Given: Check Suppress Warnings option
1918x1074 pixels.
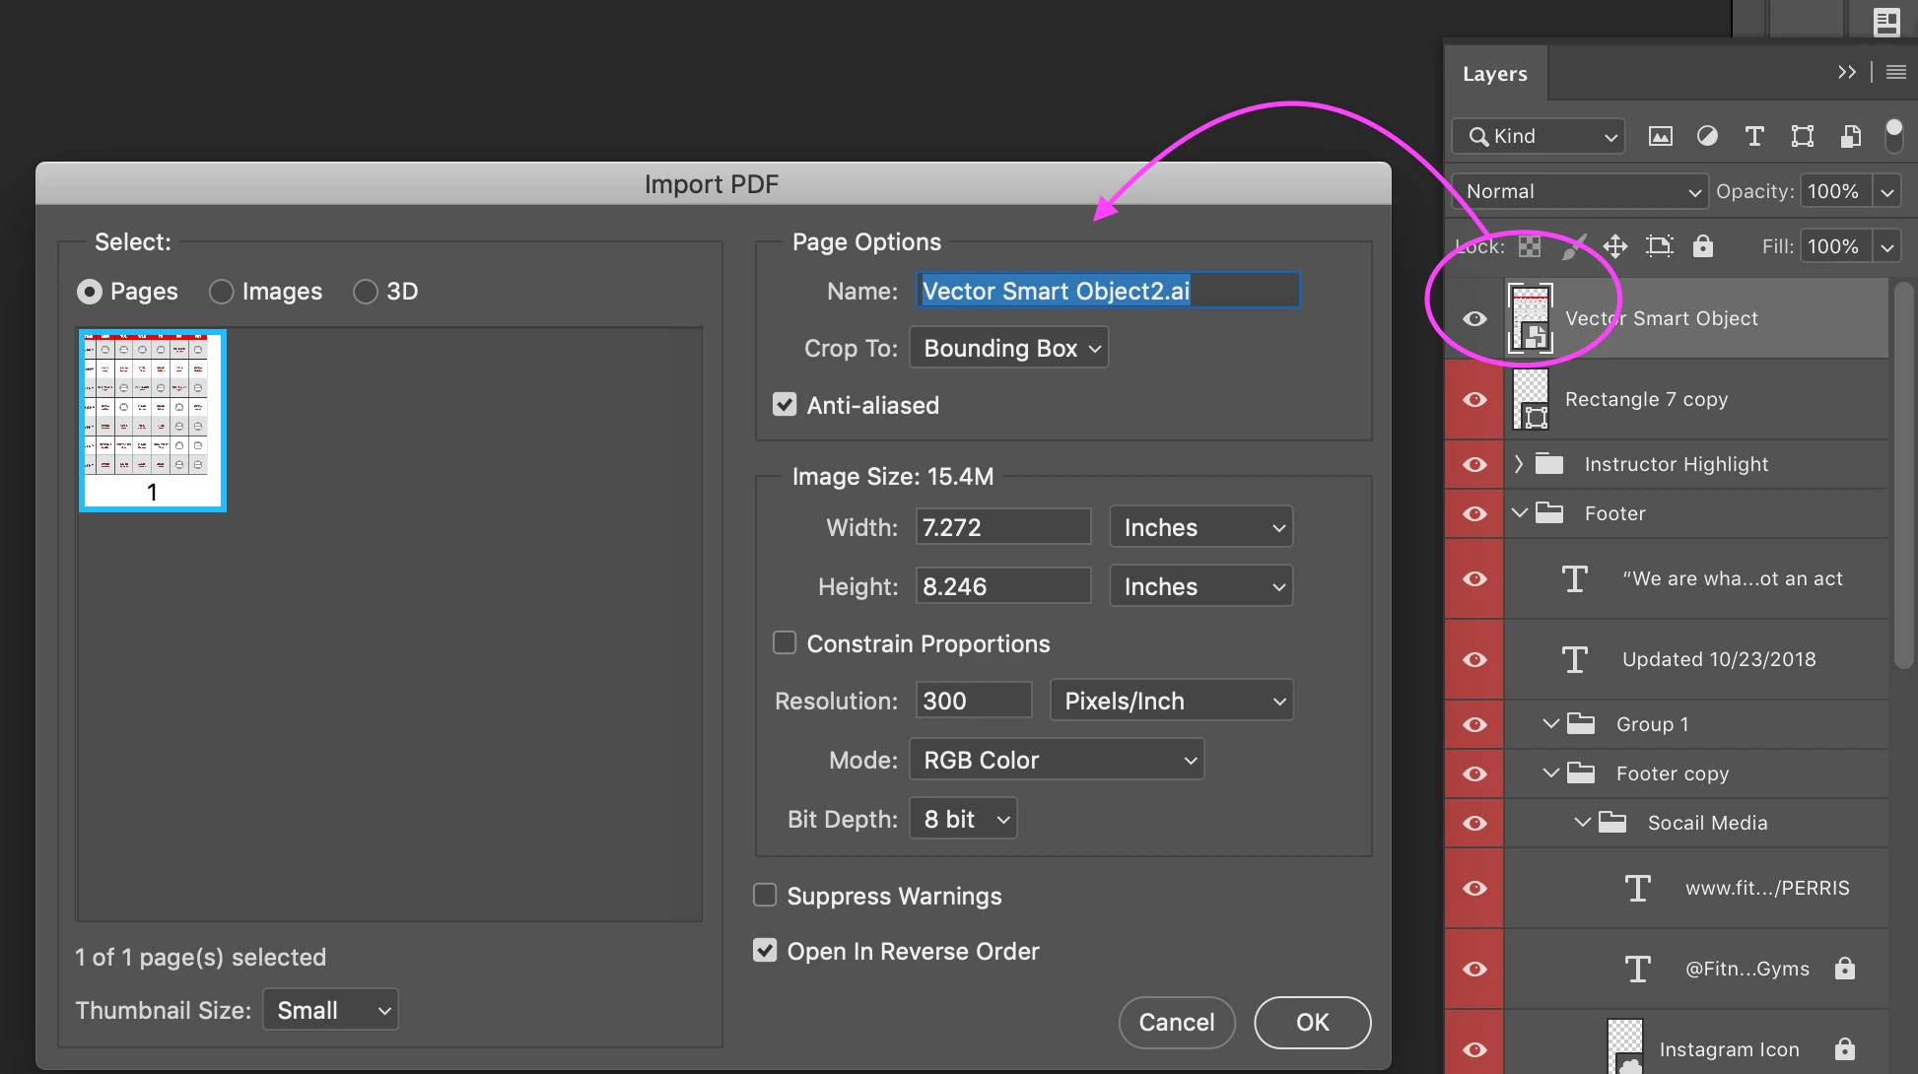Looking at the screenshot, I should tap(765, 896).
